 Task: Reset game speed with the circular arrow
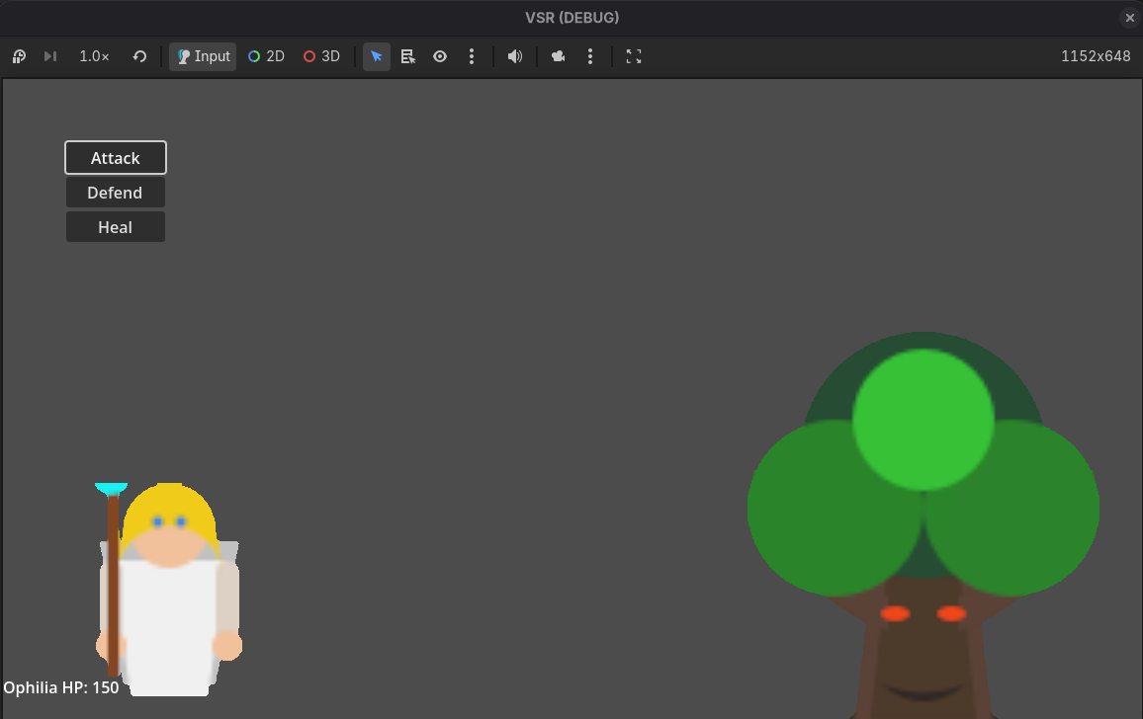click(x=139, y=56)
